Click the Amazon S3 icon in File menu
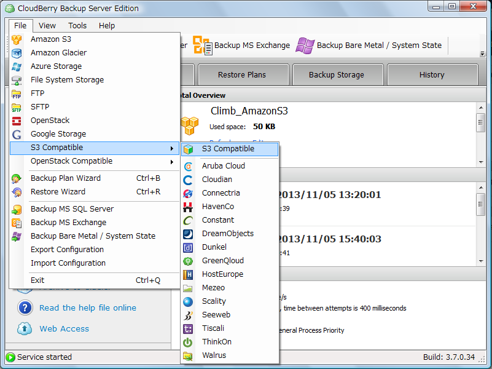The height and width of the screenshot is (369, 492). (x=17, y=39)
